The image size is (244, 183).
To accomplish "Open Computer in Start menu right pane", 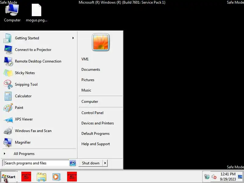I will click(x=90, y=102).
